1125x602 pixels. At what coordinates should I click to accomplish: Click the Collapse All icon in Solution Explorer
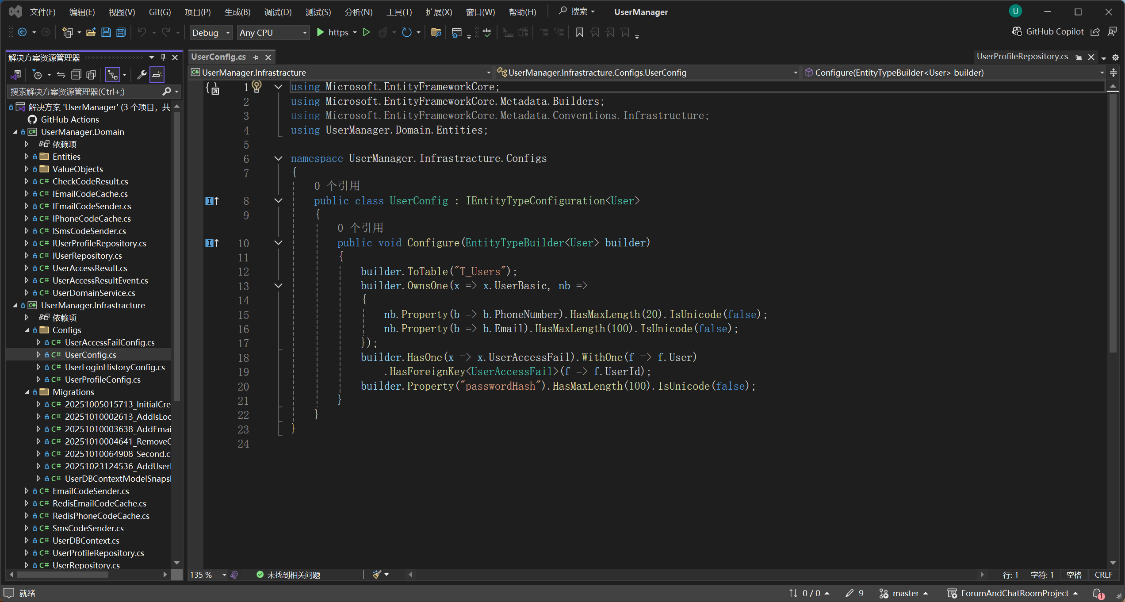click(76, 75)
